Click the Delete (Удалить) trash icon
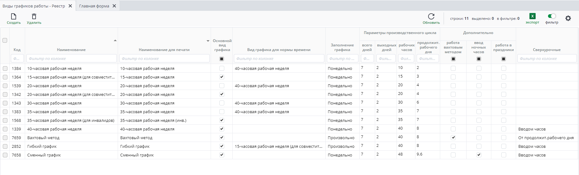Viewport: 579px width, 175px height. coord(34,17)
